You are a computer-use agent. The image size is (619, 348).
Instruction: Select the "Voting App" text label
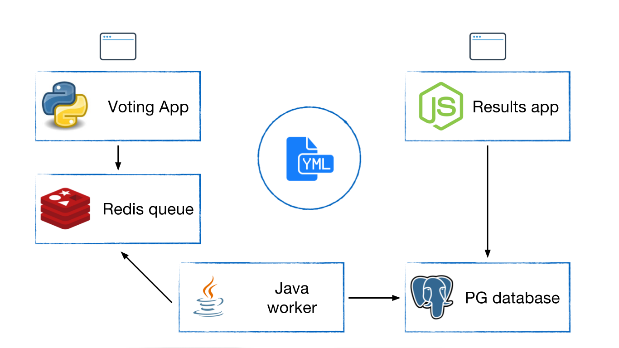pos(148,107)
